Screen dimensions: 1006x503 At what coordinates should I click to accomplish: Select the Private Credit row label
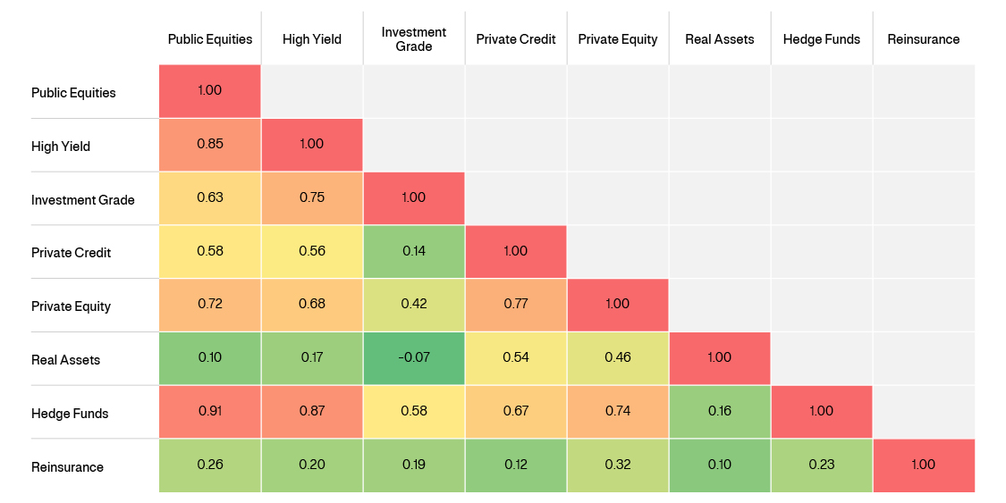(x=71, y=253)
